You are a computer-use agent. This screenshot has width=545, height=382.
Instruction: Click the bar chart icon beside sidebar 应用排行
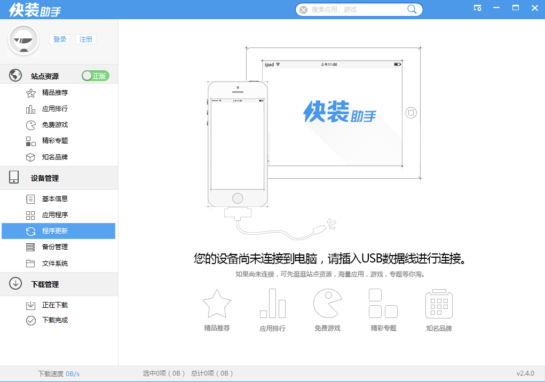[x=30, y=109]
